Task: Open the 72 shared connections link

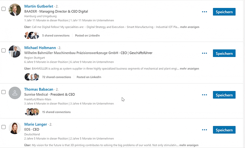Action: 56,77
